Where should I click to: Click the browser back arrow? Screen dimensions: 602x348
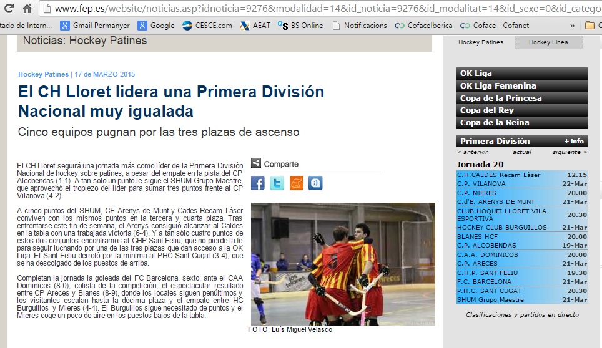coord(7,9)
